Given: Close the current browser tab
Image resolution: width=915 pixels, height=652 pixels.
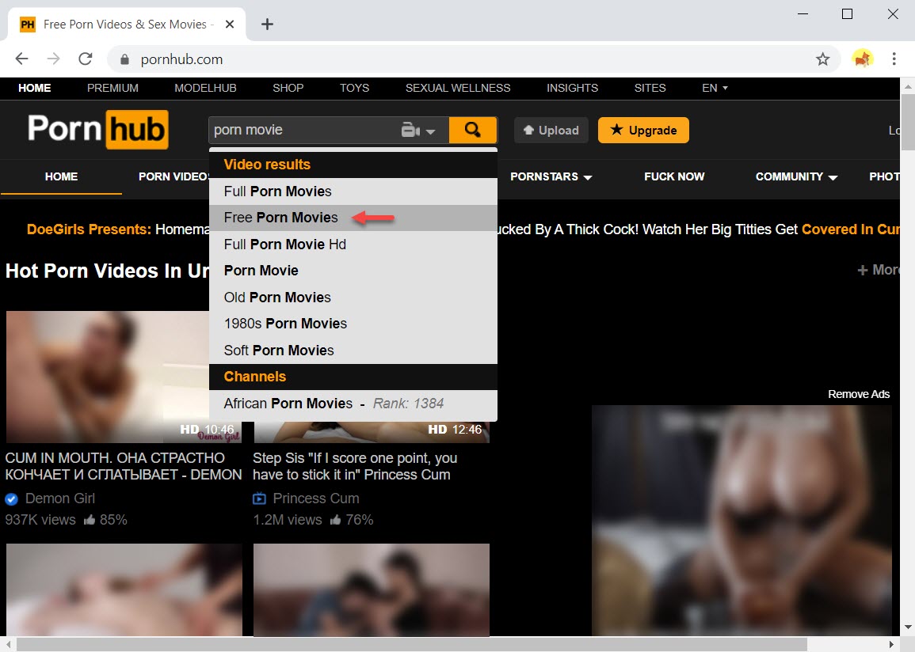Looking at the screenshot, I should [x=230, y=25].
